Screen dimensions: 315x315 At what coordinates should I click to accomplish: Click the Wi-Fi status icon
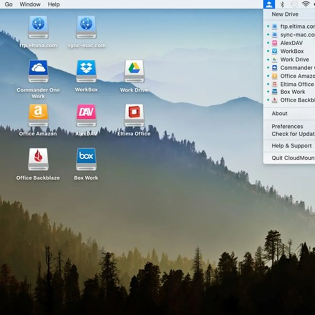tap(306, 4)
